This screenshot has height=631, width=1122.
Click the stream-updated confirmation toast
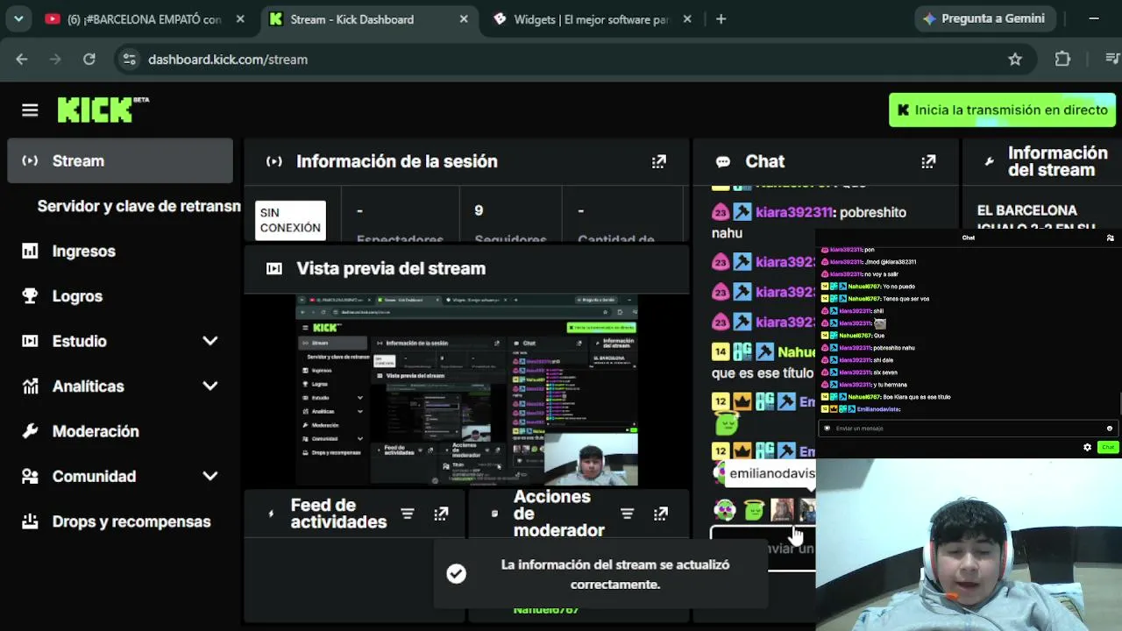click(x=600, y=574)
